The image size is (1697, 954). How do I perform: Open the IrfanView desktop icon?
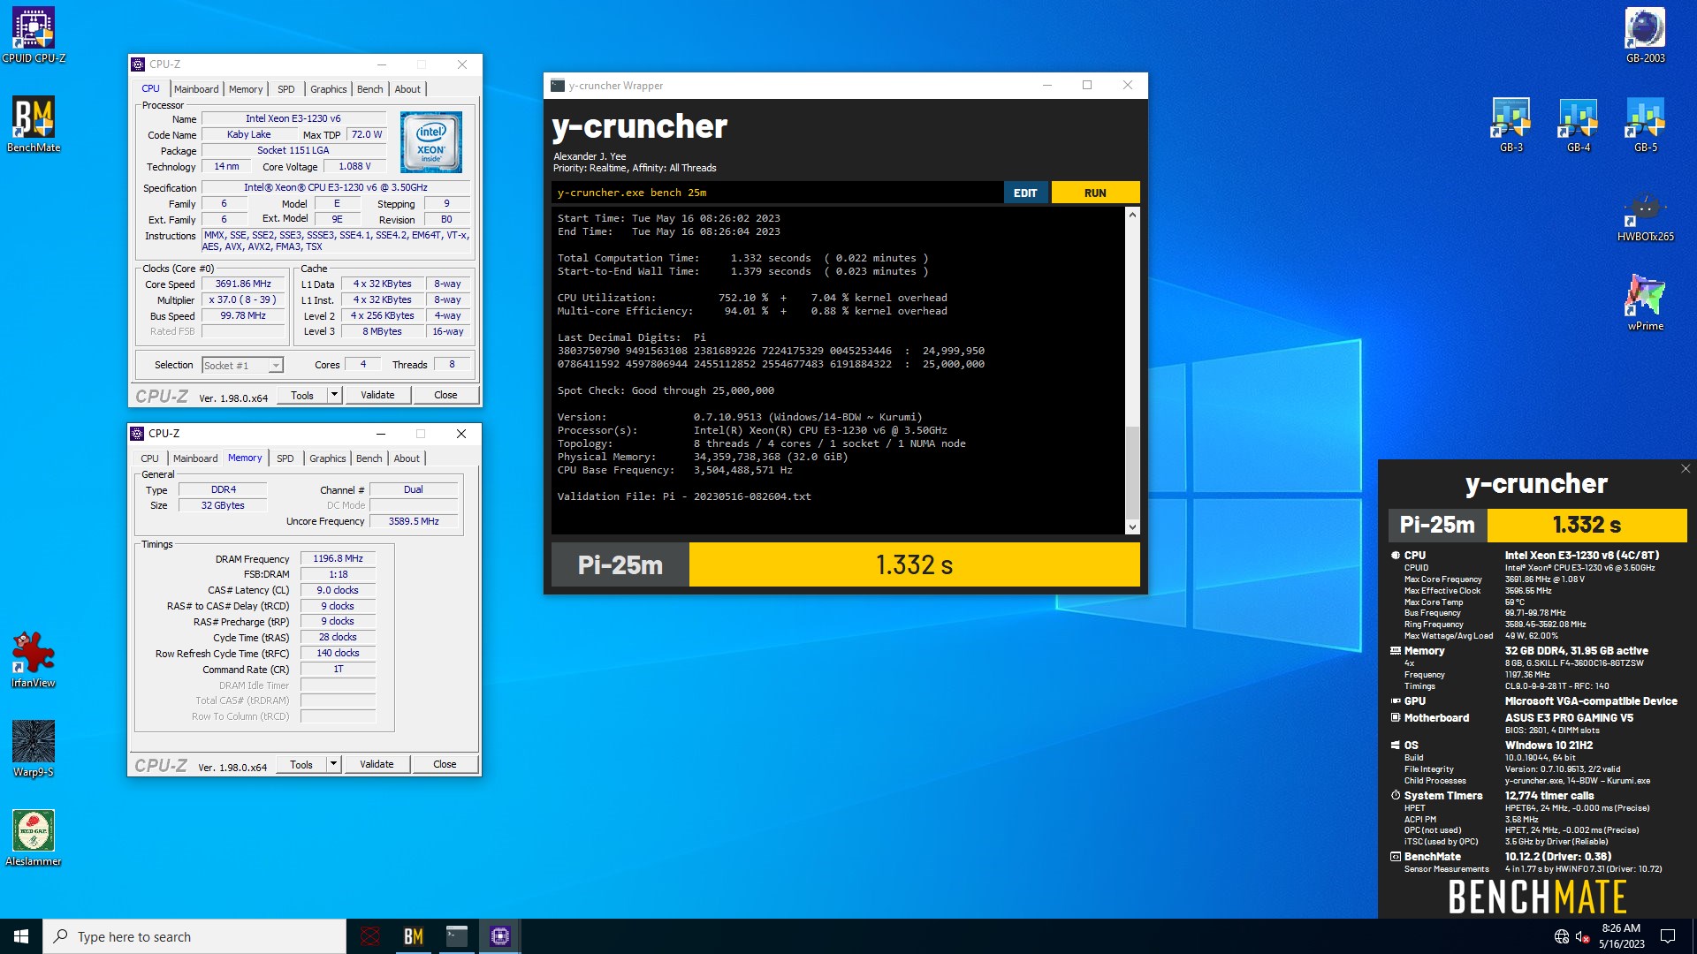[34, 660]
